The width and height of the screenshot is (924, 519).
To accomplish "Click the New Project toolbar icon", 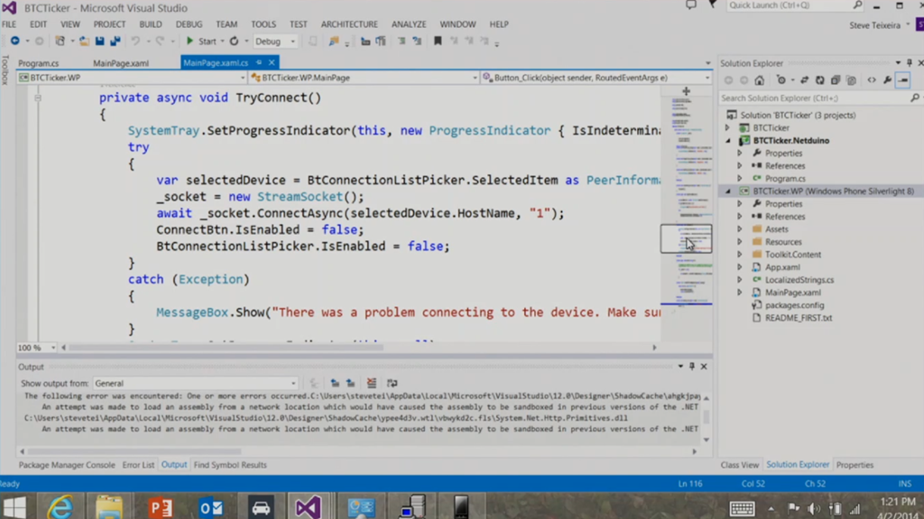I will point(60,41).
